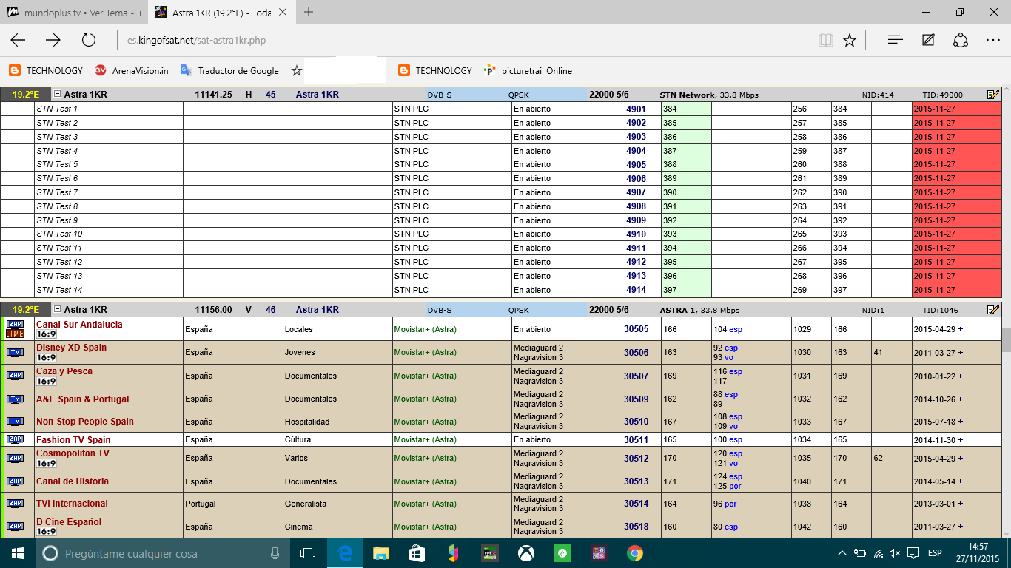1011x568 pixels.
Task: Launch Google Chrome from the taskbar
Action: [634, 553]
